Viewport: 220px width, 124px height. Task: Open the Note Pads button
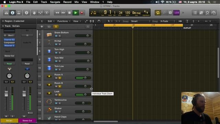201,13
